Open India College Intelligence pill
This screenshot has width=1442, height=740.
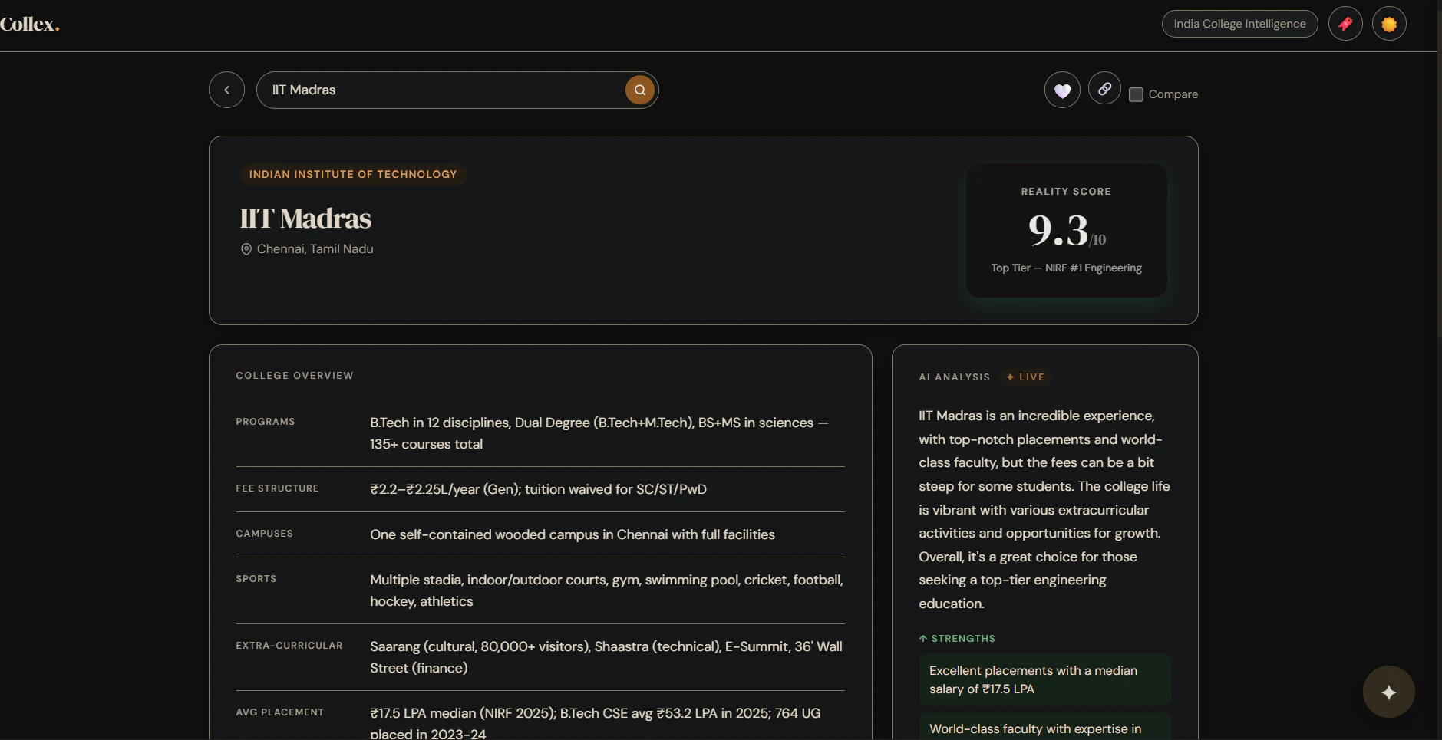(1239, 24)
